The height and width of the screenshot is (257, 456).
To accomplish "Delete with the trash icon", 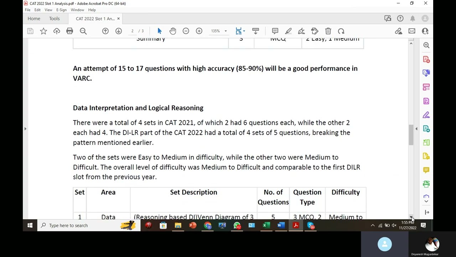I will click(328, 31).
